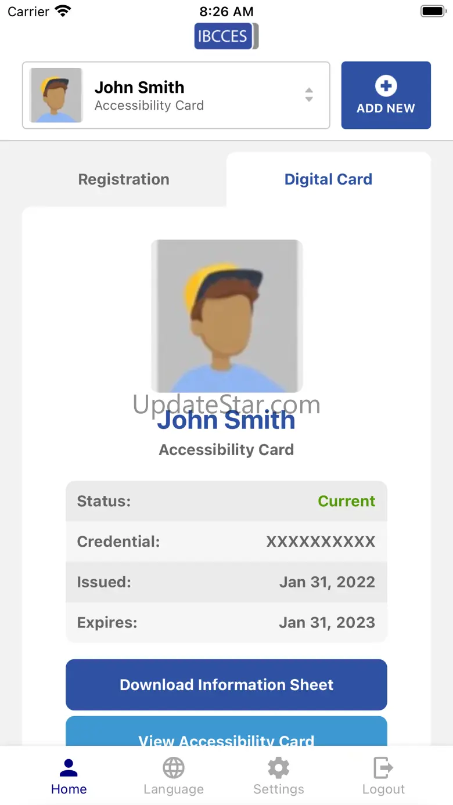Tap the Language globe icon
Image resolution: width=453 pixels, height=805 pixels.
[x=174, y=767]
